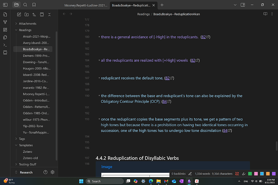Screen dimensions: 278x185
Task: Select the blue highlight swatch
Action: click(262, 174)
